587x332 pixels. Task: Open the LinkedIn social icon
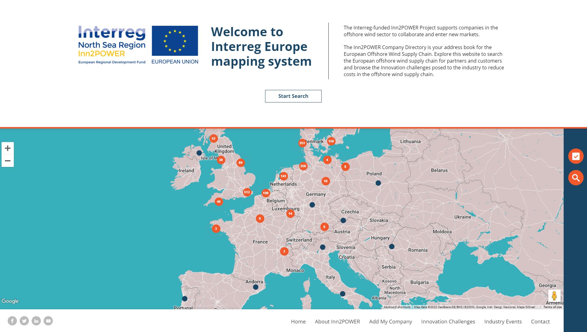click(x=36, y=321)
